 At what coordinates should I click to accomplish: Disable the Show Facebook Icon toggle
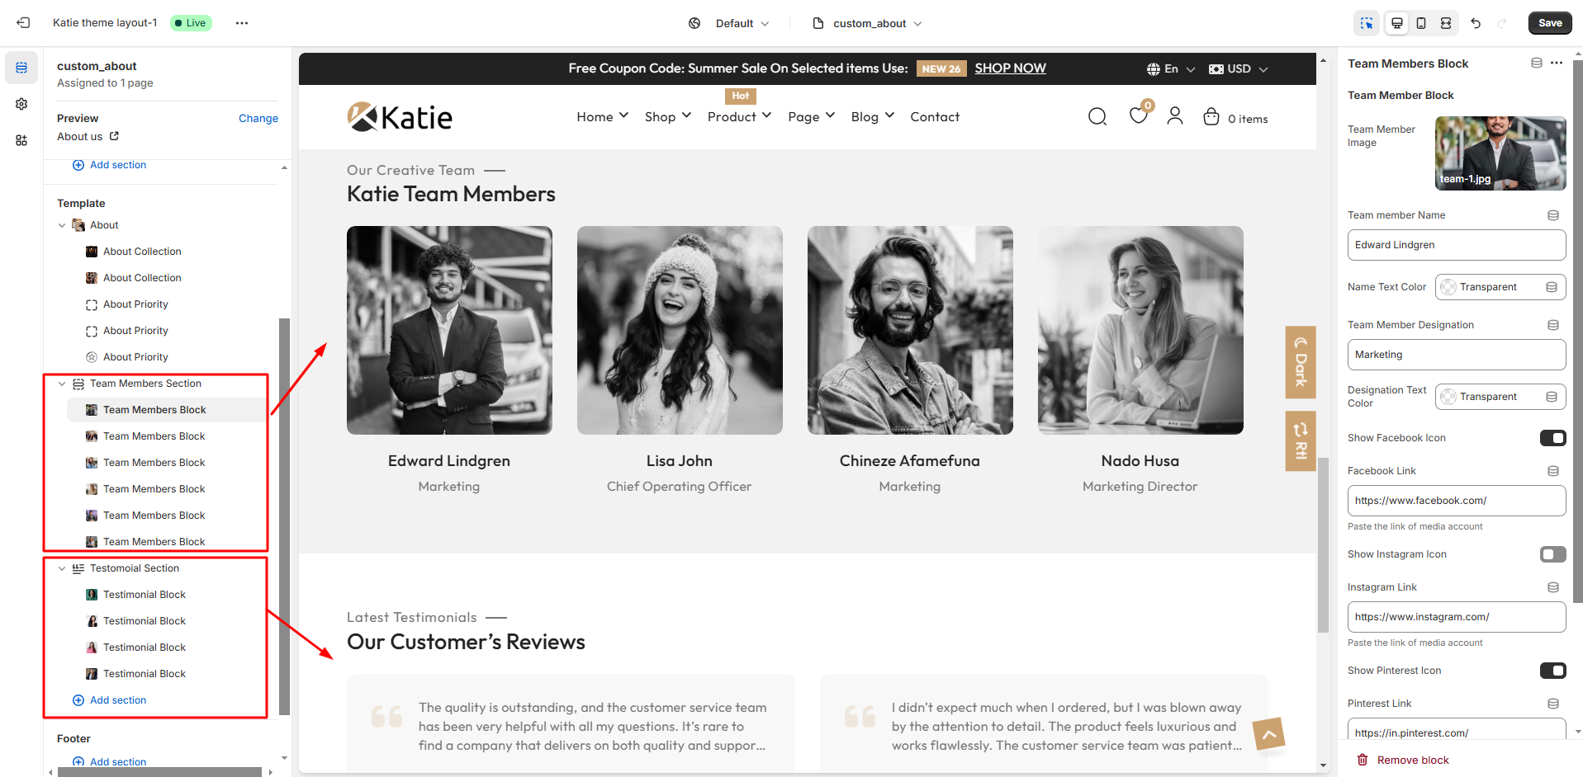1552,438
